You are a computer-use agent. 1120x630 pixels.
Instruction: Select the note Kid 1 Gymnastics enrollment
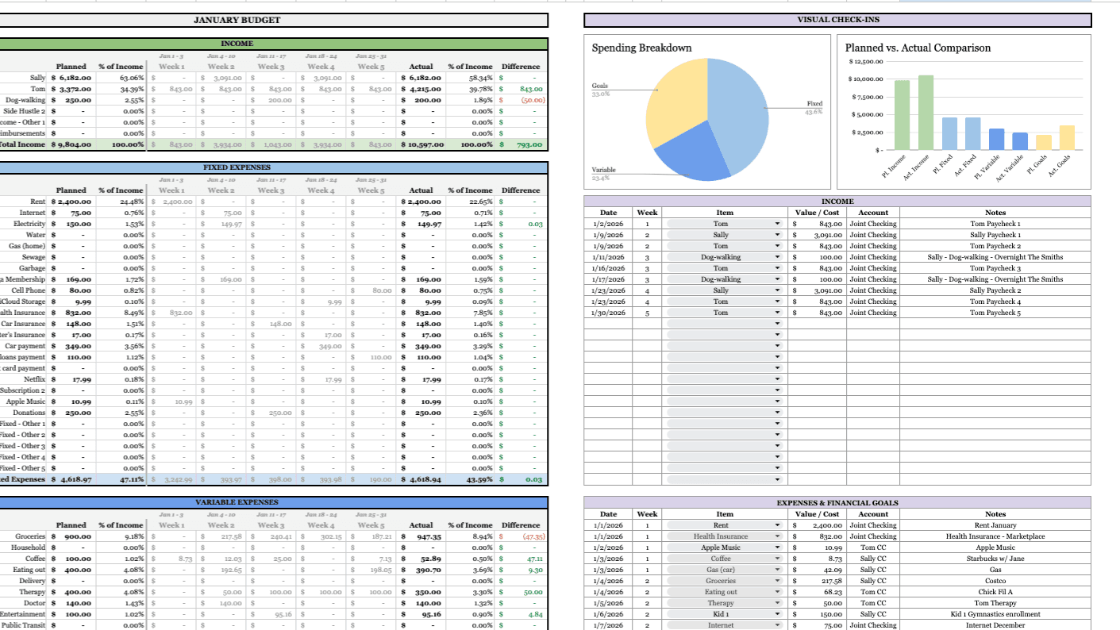pyautogui.click(x=995, y=614)
